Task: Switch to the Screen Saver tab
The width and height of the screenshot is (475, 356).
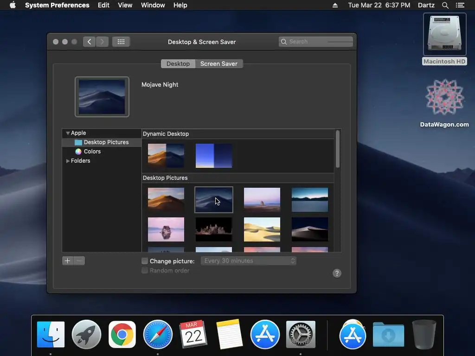Action: point(219,64)
